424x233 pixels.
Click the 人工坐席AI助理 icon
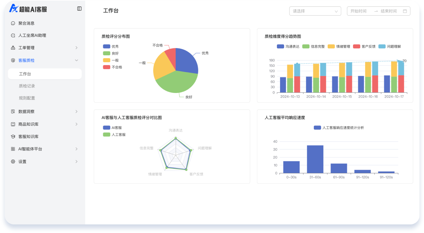coord(13,35)
